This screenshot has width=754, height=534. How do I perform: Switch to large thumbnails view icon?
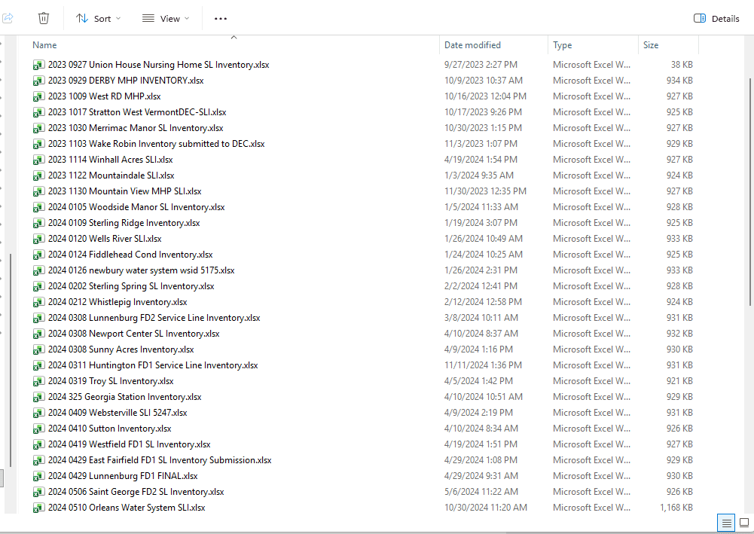744,523
